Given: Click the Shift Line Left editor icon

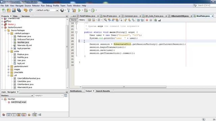Looking at the screenshot, I should click(138, 20).
